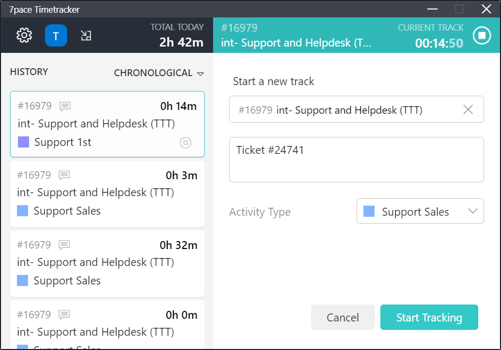Click the blue swatch in the 0h 3m entry

pyautogui.click(x=22, y=211)
